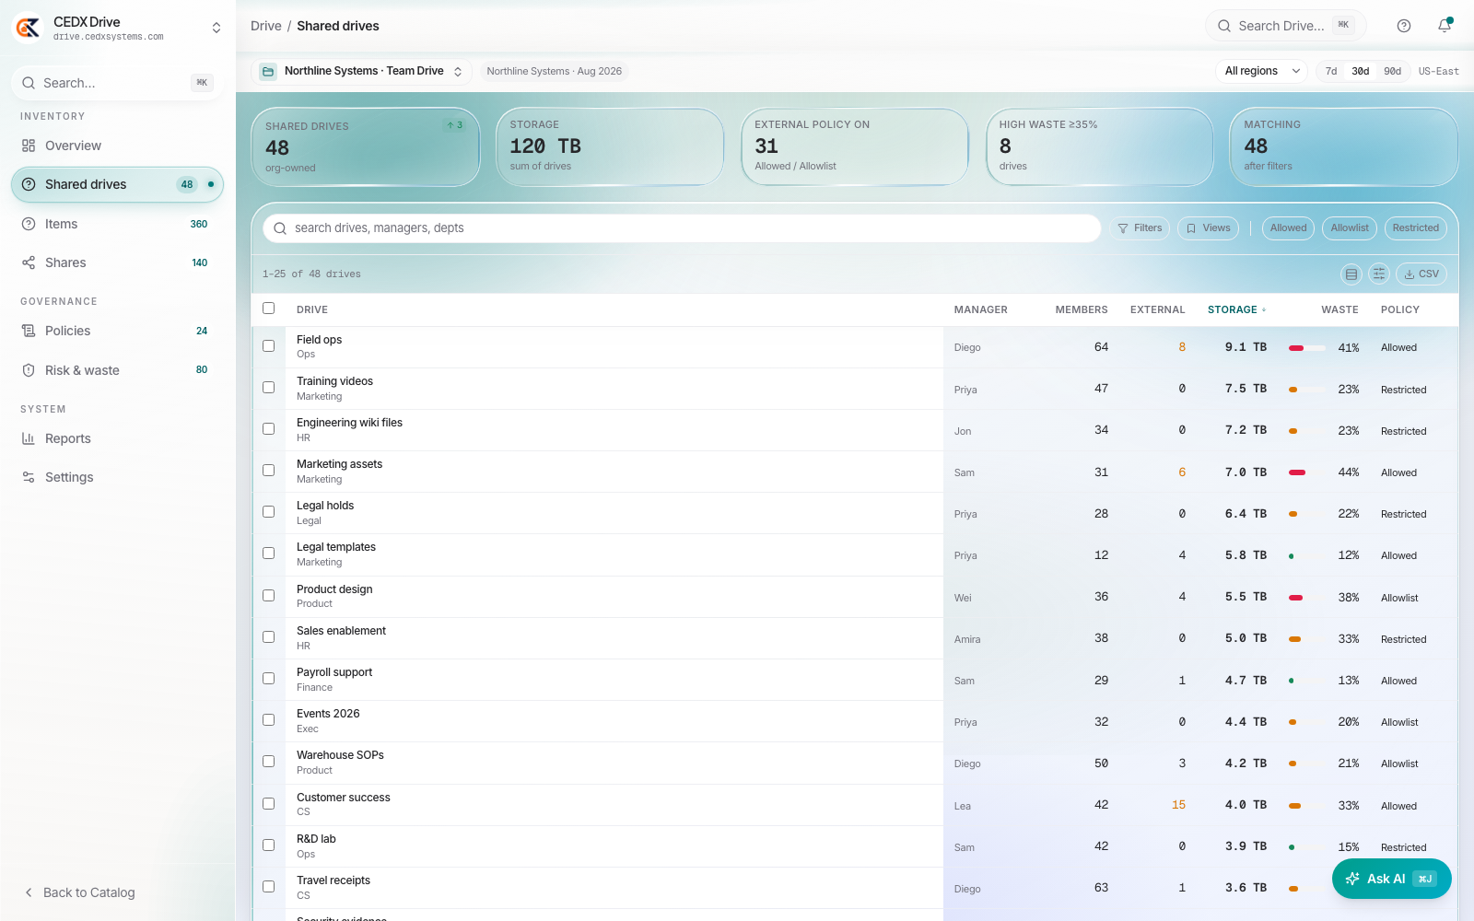The width and height of the screenshot is (1474, 921).
Task: Check the Legal holds row checkbox
Action: tap(269, 512)
